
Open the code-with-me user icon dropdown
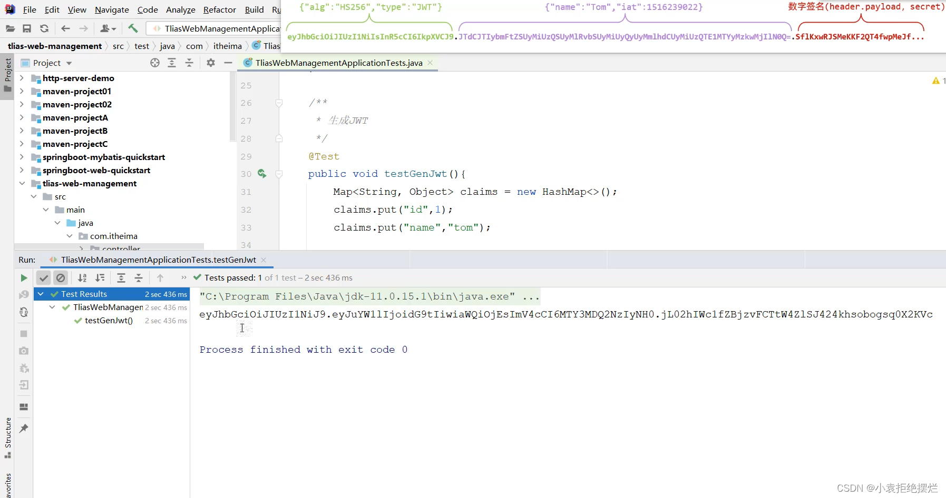tap(108, 28)
